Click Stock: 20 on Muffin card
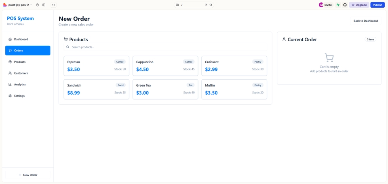 [x=258, y=93]
